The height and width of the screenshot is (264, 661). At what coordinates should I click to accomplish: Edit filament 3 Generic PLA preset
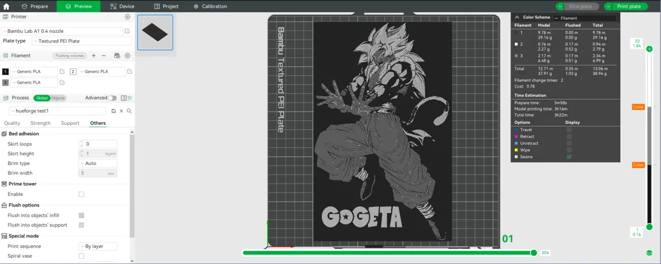point(62,82)
